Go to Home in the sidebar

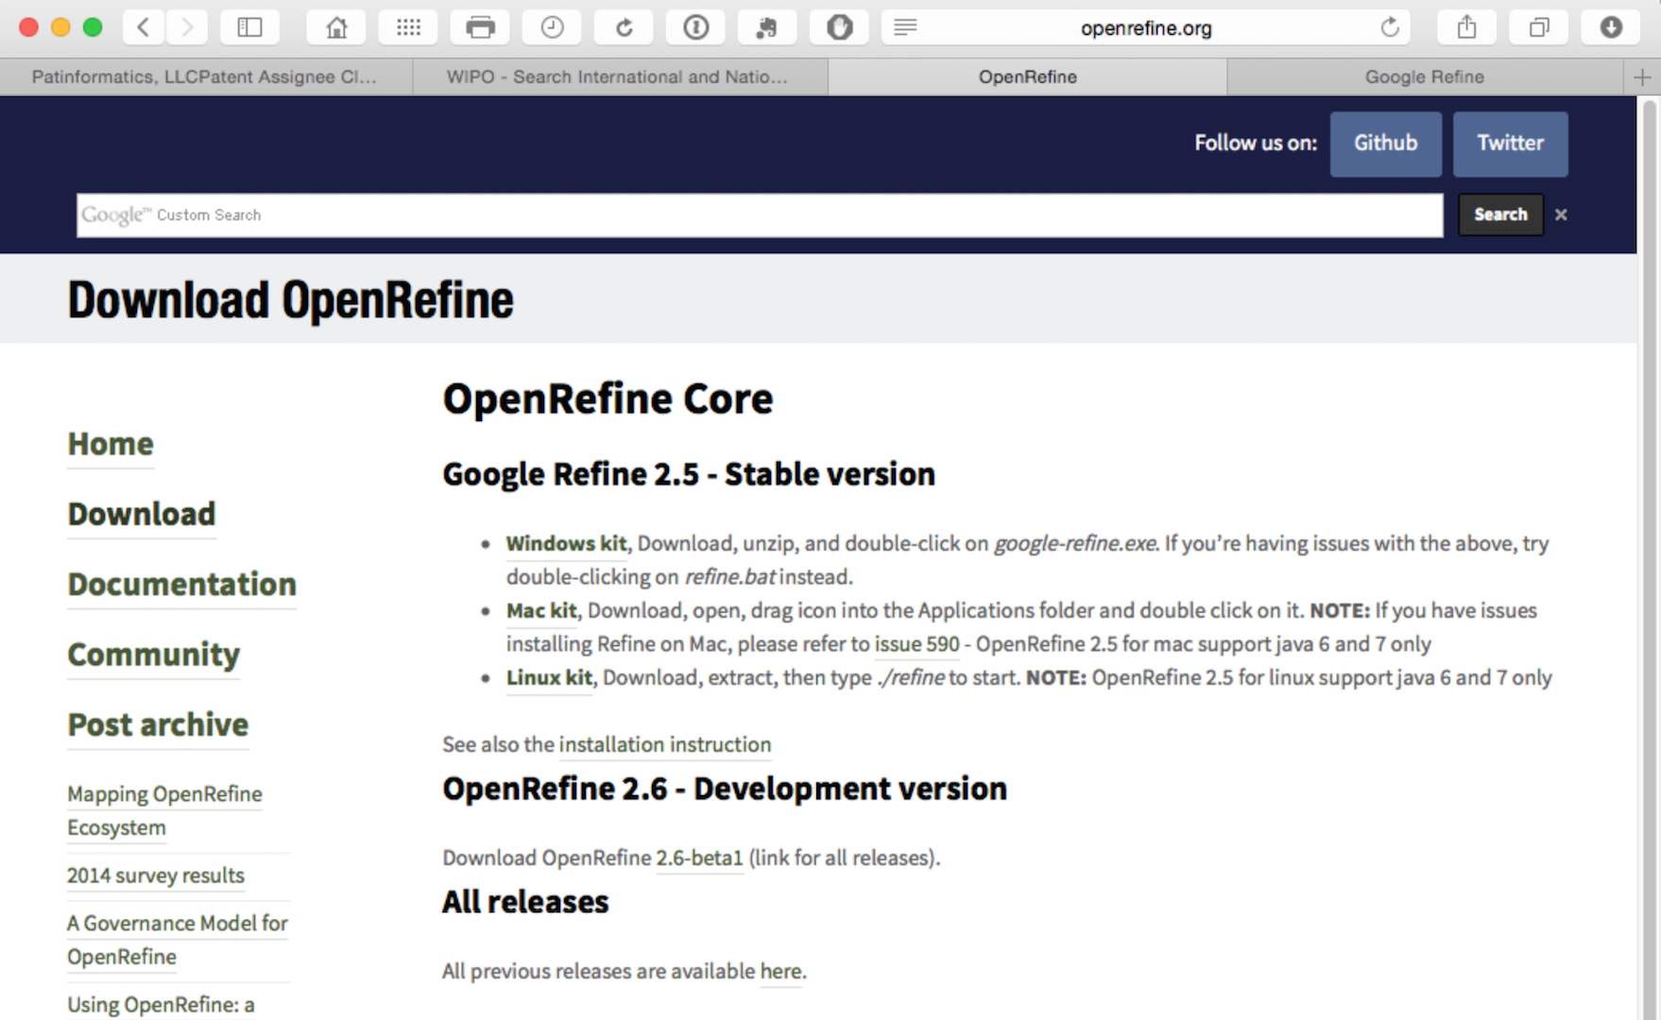[111, 444]
